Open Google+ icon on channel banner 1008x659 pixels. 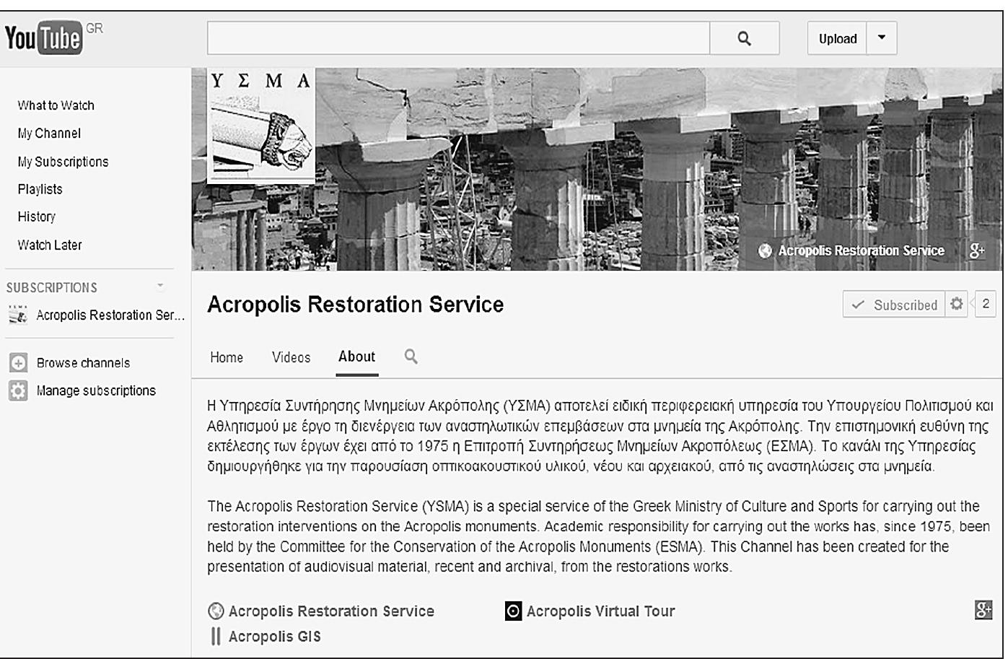pyautogui.click(x=977, y=250)
